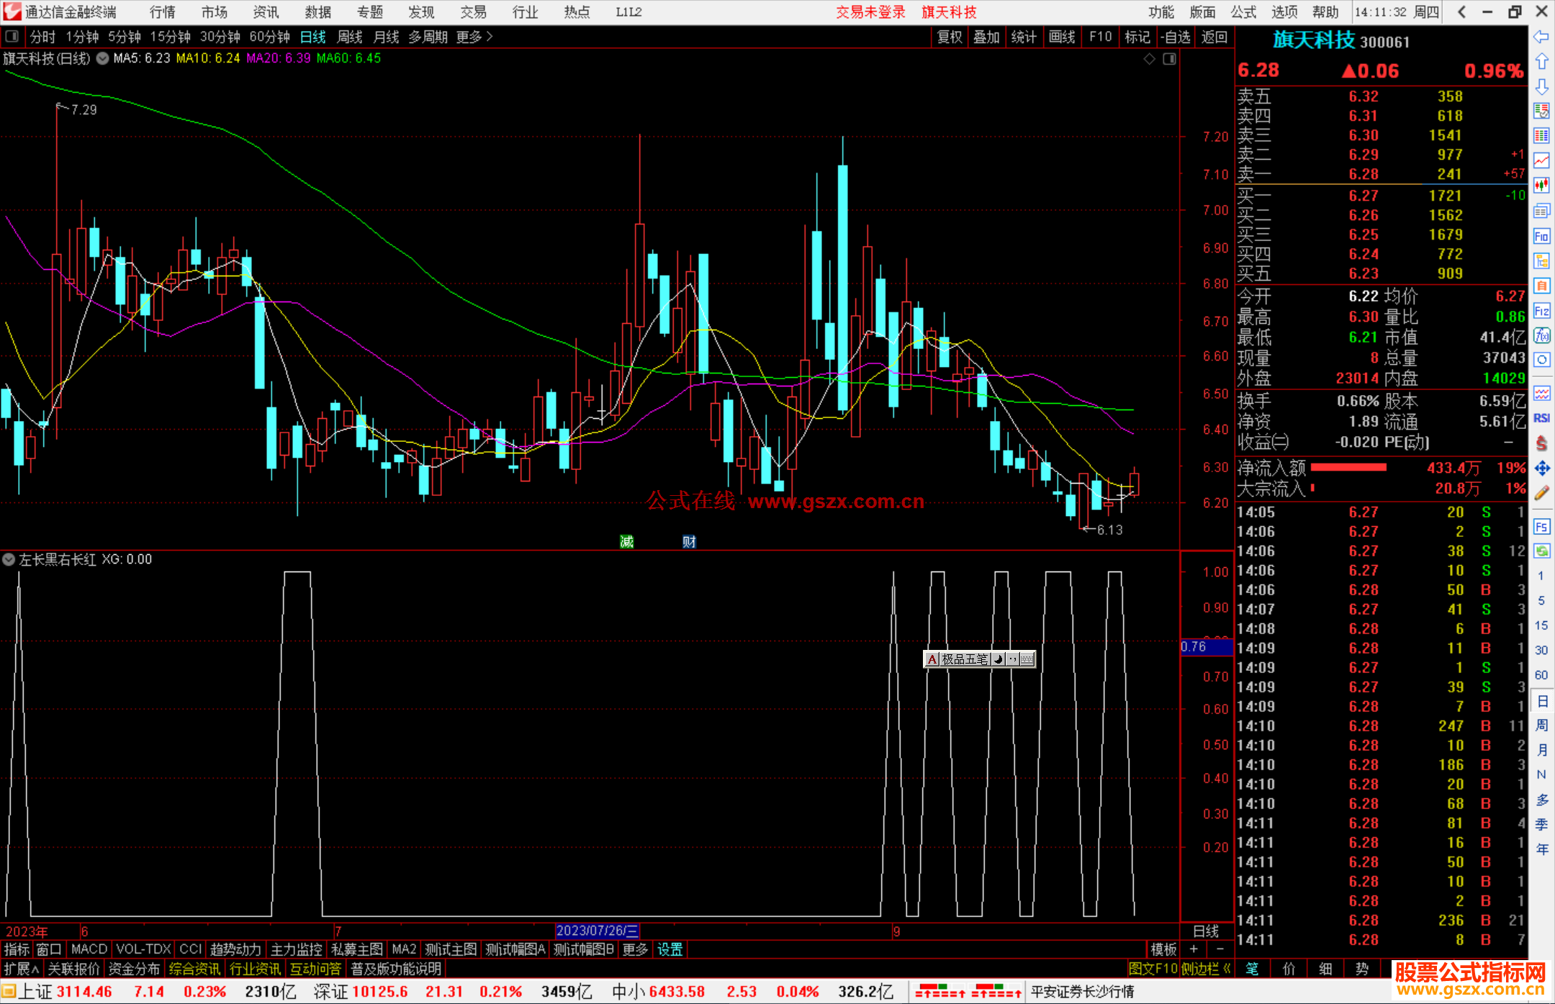Expand the 更多 period options chevron

(490, 36)
